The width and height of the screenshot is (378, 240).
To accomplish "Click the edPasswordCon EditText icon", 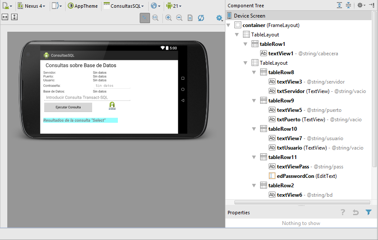I will pos(272,176).
